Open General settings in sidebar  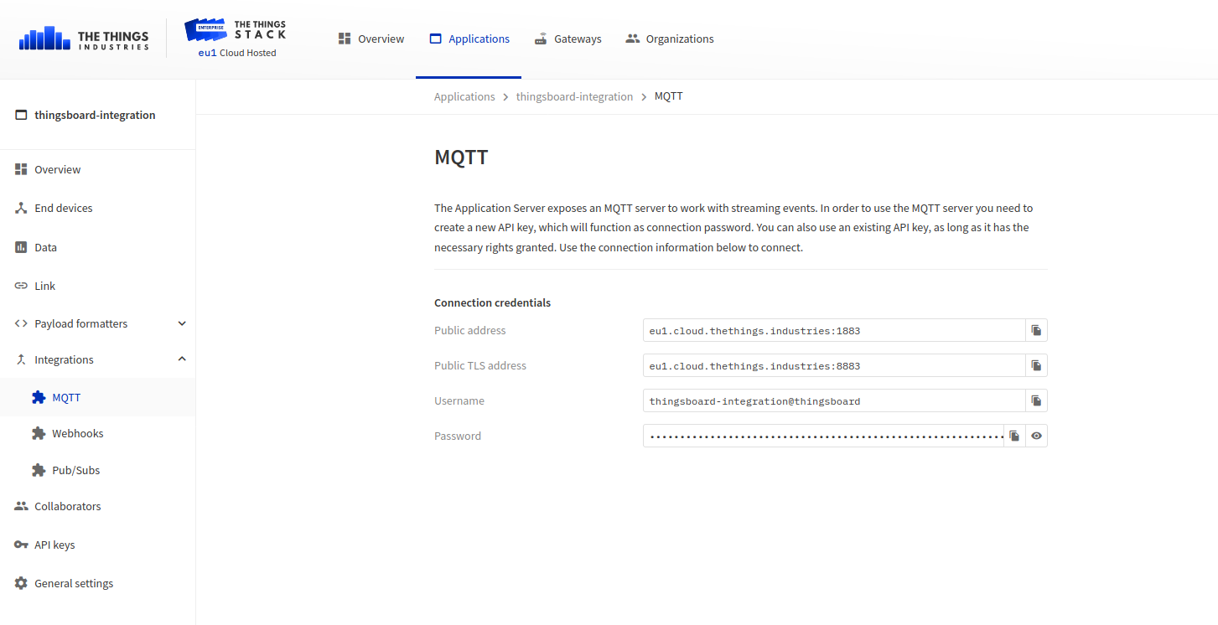click(x=74, y=583)
